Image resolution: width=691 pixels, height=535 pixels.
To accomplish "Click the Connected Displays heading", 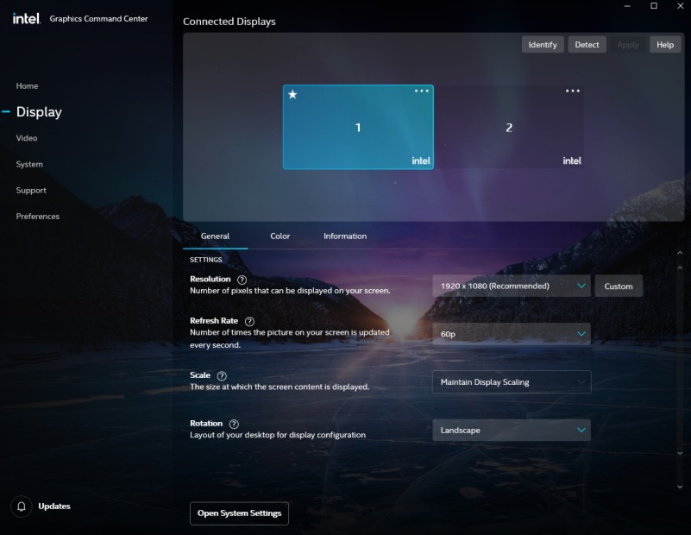I will click(229, 22).
